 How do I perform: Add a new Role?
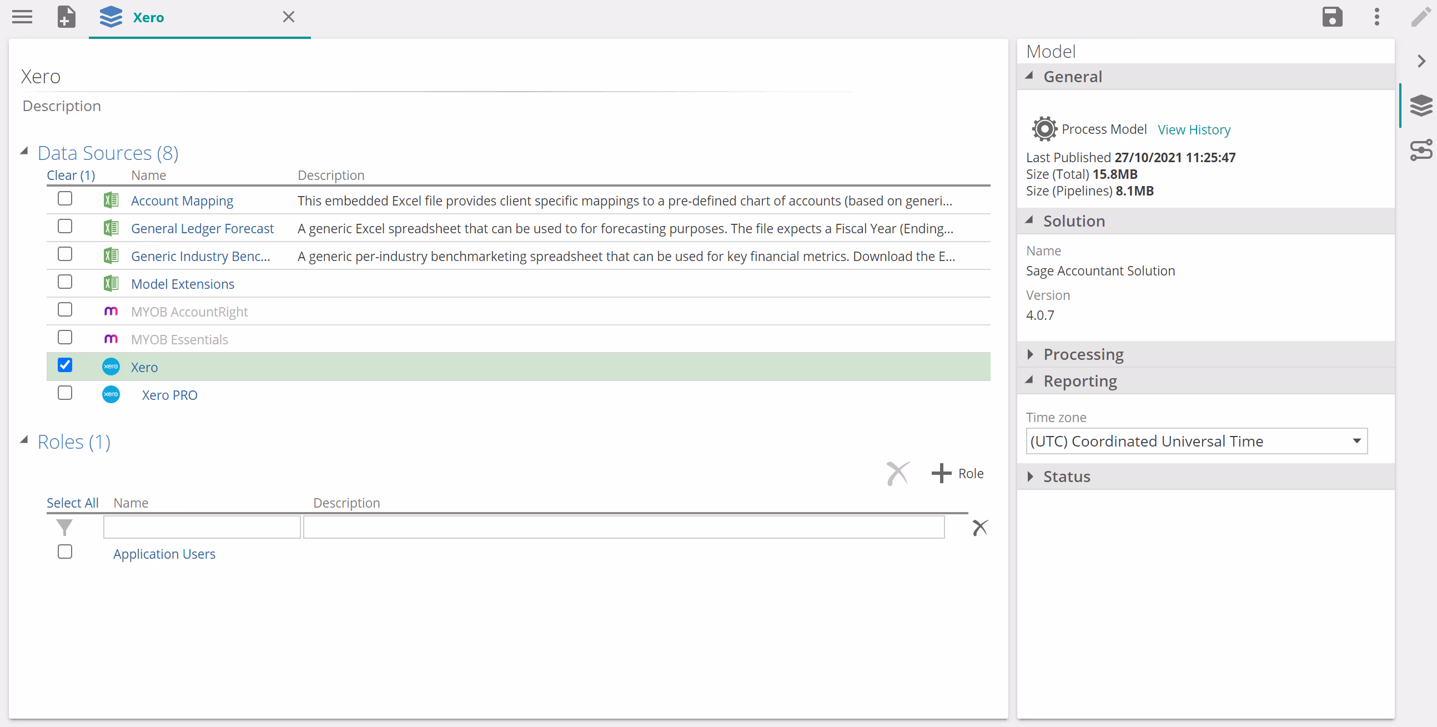[957, 473]
